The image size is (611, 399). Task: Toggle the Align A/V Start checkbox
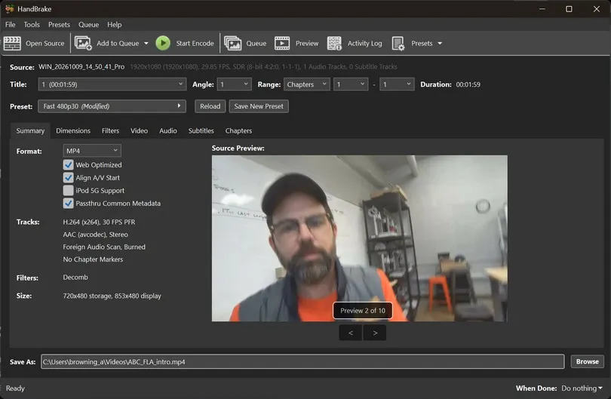coord(68,178)
